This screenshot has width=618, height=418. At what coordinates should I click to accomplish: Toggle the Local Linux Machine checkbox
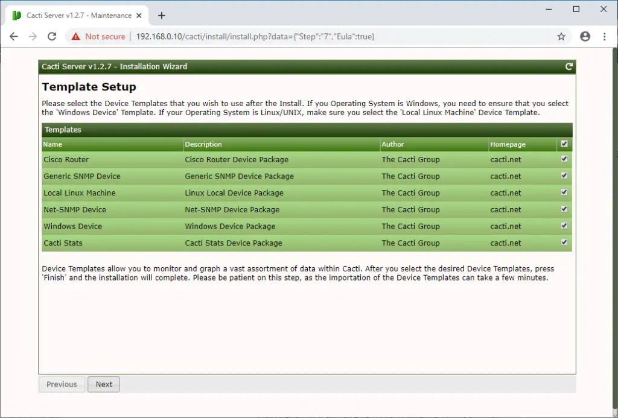click(x=564, y=192)
